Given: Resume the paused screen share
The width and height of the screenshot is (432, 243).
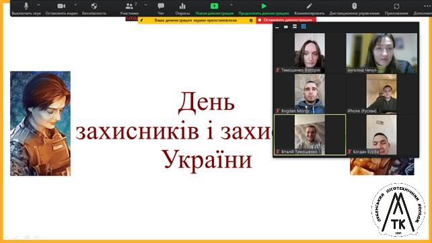Looking at the screenshot, I should click(264, 8).
